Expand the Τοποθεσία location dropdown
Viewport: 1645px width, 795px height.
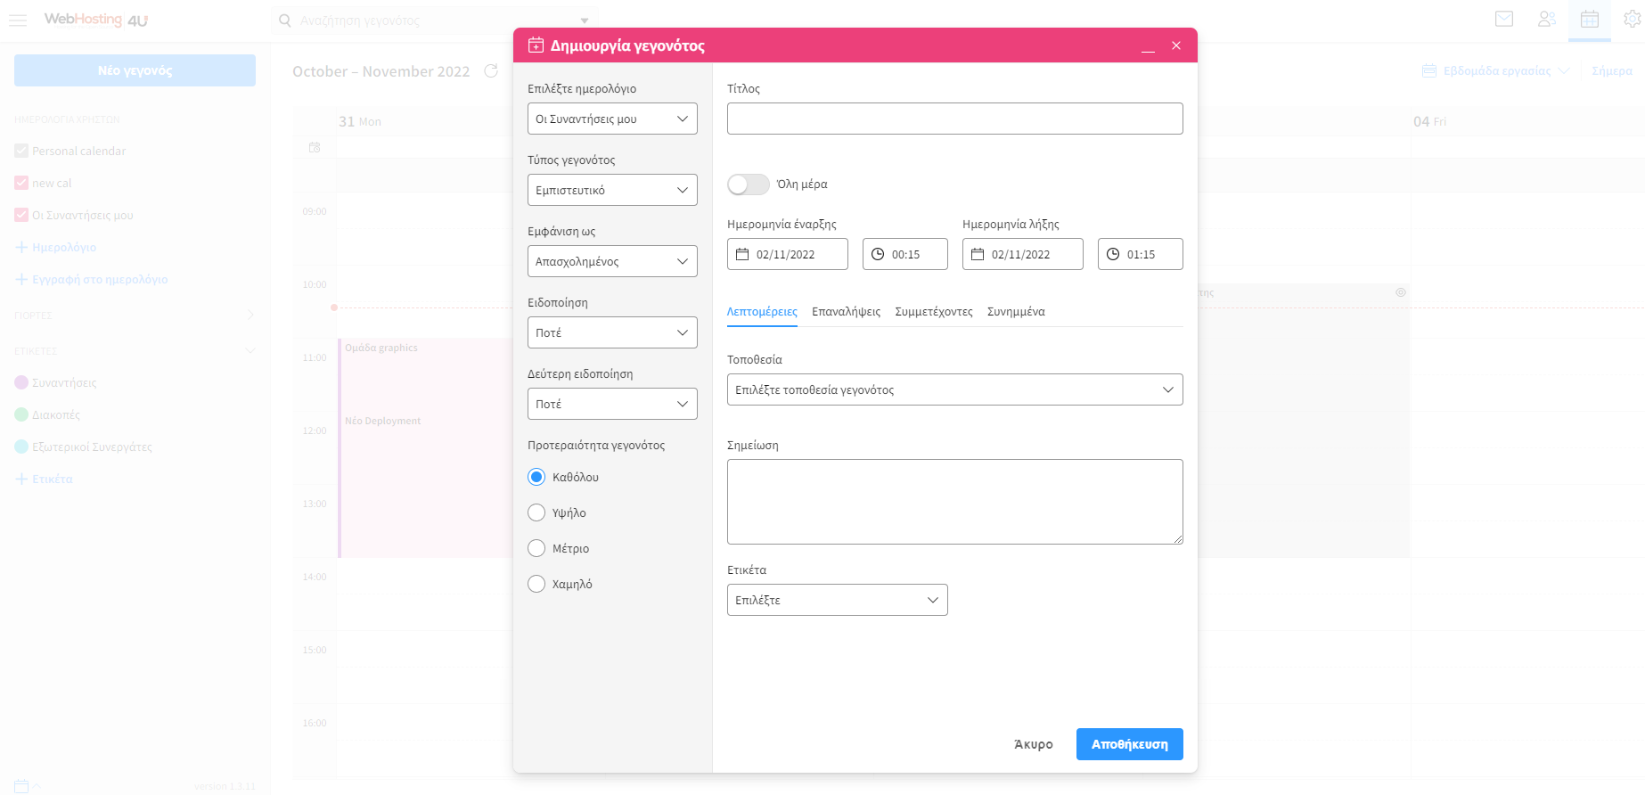click(954, 389)
